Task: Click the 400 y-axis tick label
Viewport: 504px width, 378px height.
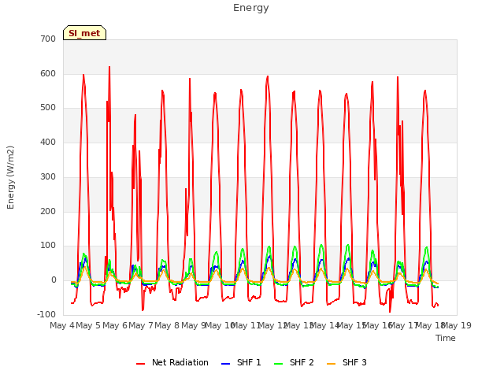Action: pyautogui.click(x=48, y=142)
